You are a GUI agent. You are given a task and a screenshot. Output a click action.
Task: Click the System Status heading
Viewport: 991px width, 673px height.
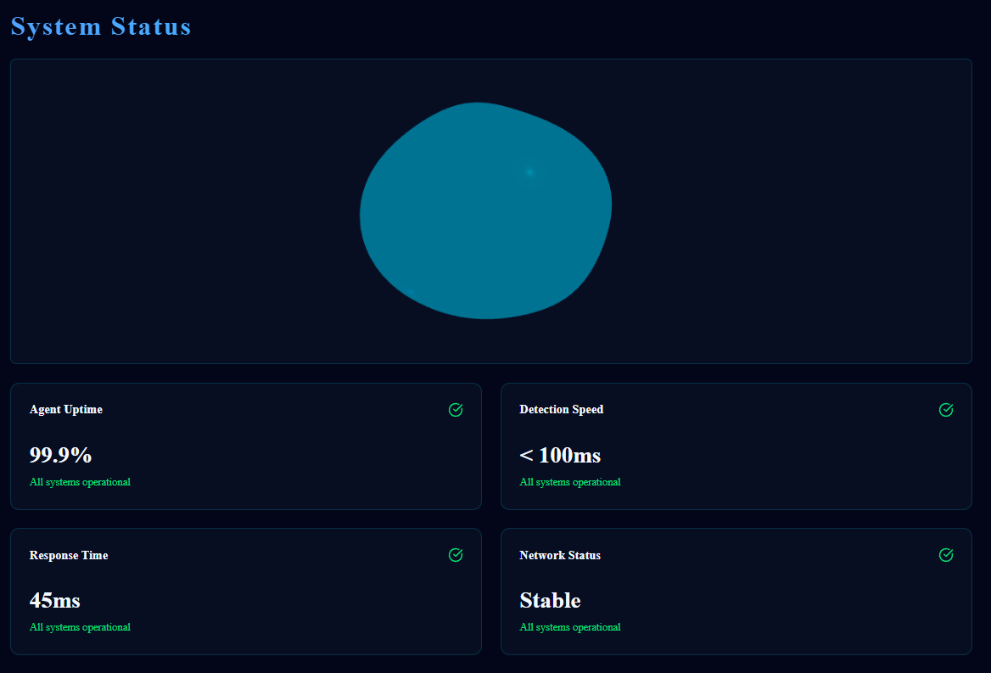[x=101, y=26]
